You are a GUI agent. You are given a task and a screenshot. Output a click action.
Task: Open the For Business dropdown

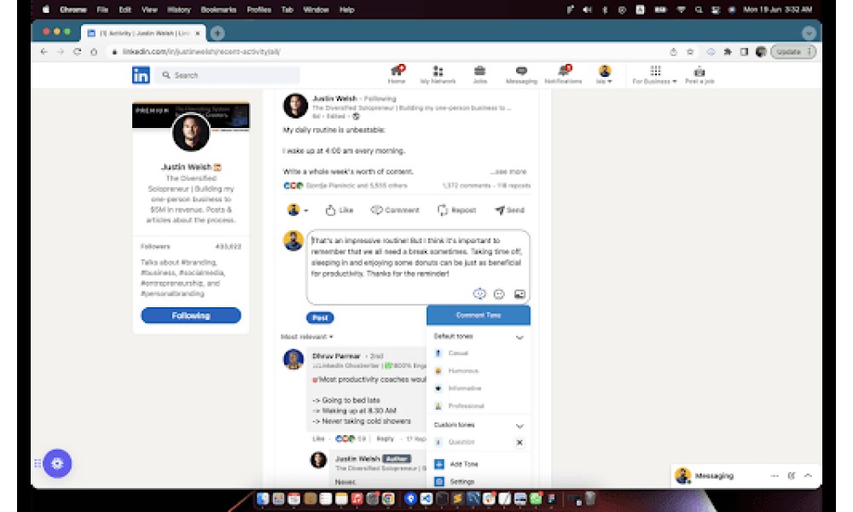pos(654,74)
